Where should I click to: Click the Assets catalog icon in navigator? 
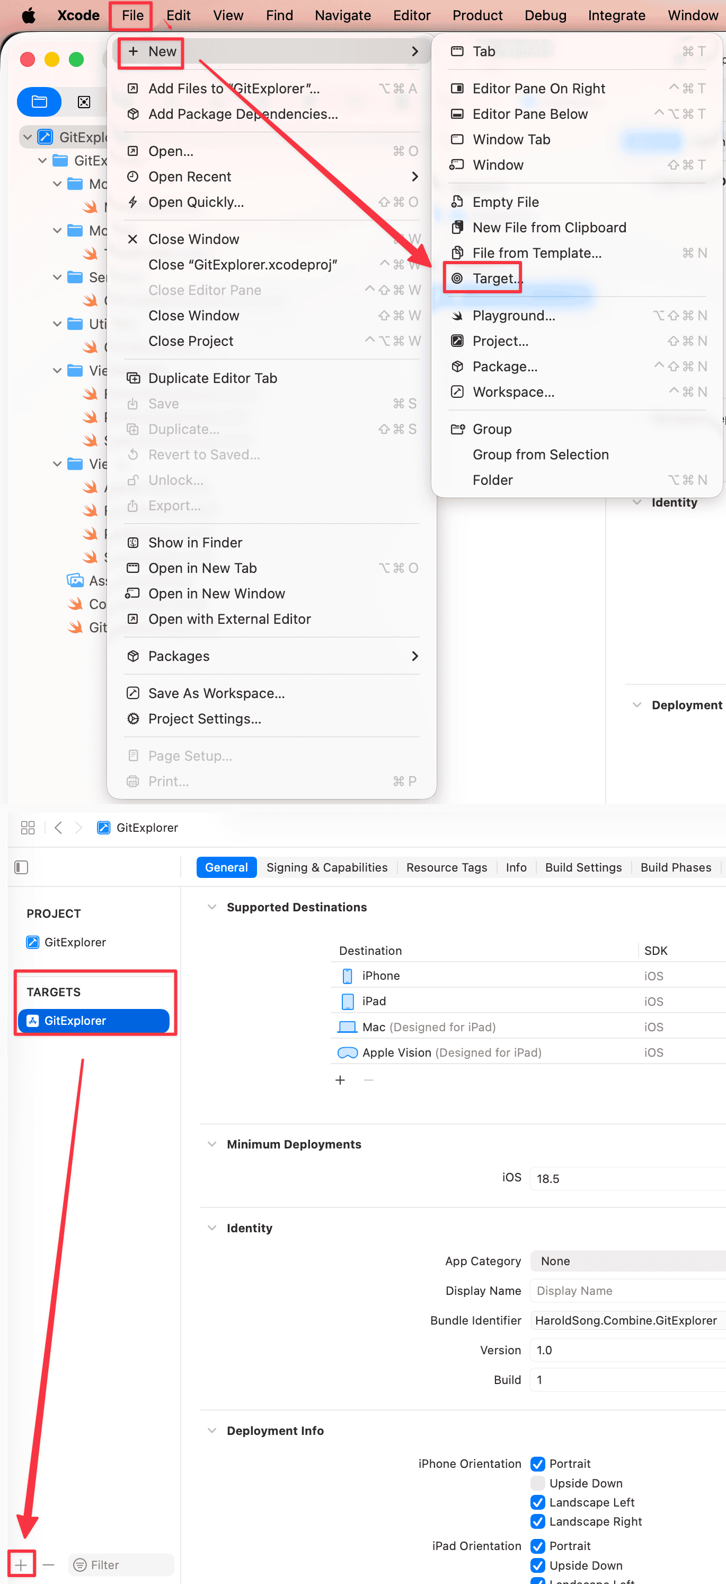[x=75, y=580]
